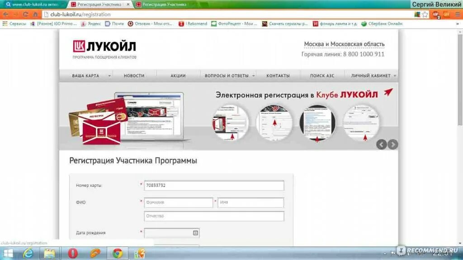Expand the ВОПРОСЫ И ОТВЕТЫ dropdown arrow
Viewport: 463px width, 260px height.
coord(253,76)
